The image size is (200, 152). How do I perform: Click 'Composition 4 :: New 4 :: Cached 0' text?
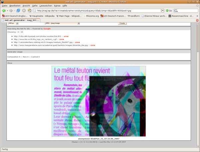23,57
